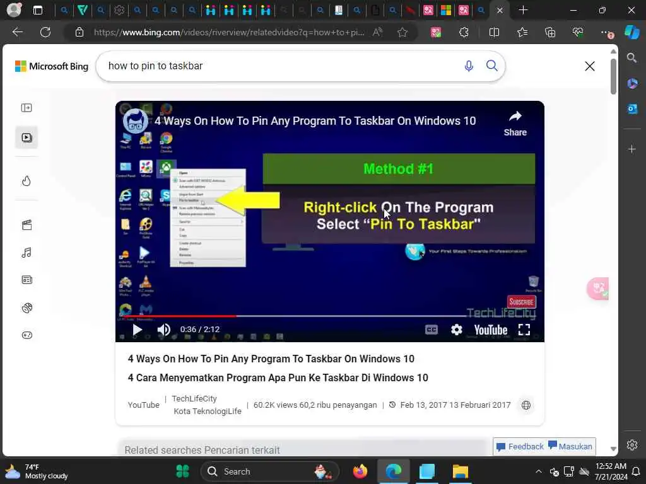The width and height of the screenshot is (646, 484).
Task: Open the TechLifeCity channel link
Action: [194, 398]
